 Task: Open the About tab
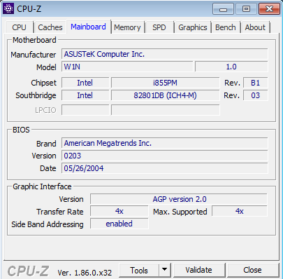255,27
